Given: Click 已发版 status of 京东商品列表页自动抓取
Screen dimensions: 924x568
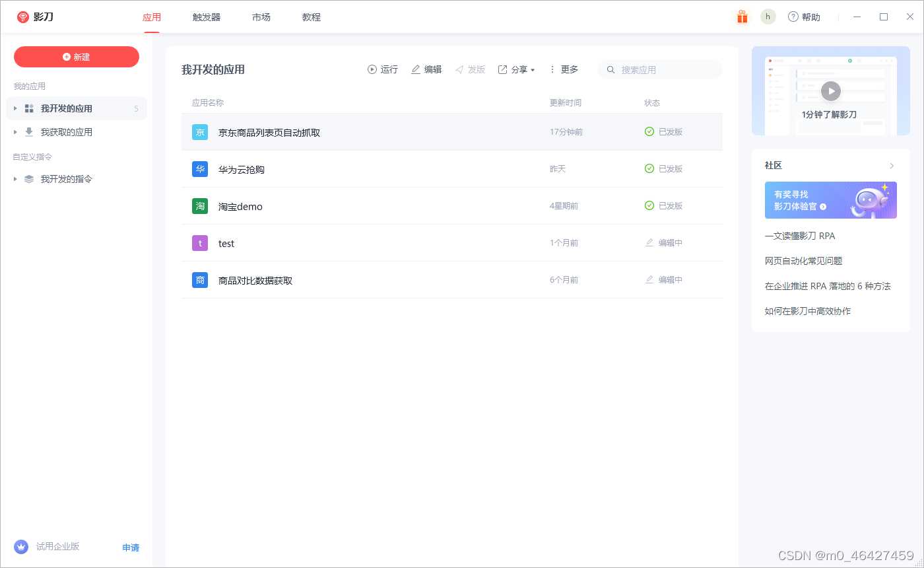Looking at the screenshot, I should [663, 132].
